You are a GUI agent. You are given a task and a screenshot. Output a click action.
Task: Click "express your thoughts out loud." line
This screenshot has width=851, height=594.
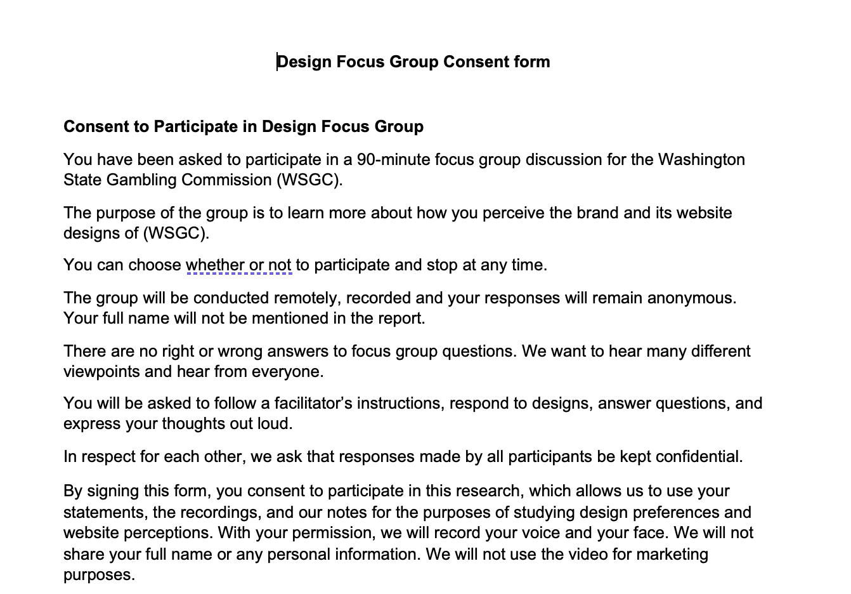[x=178, y=423]
